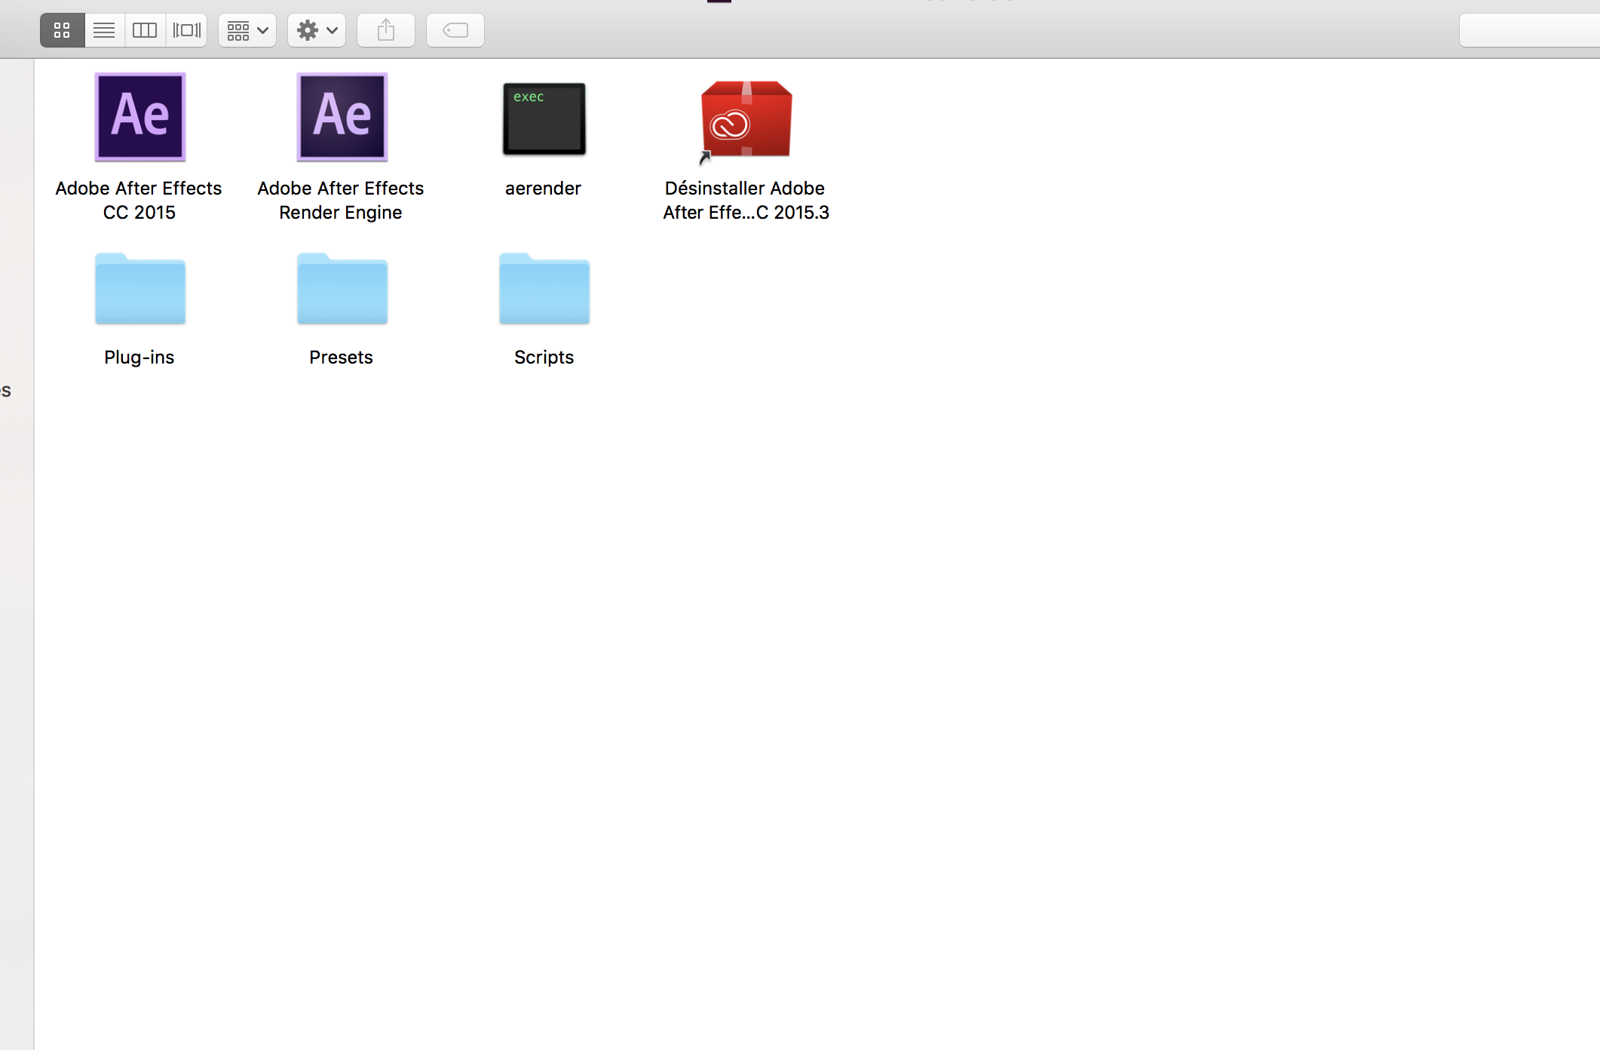Image resolution: width=1600 pixels, height=1050 pixels.
Task: Select the Scripts folder icon
Action: click(544, 290)
